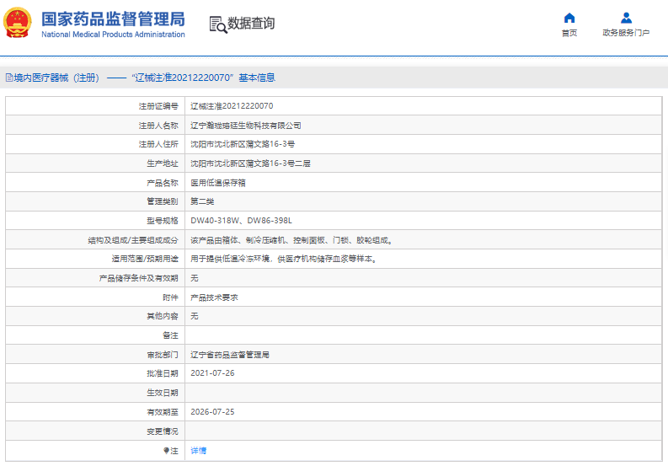Click registration number value 辽械注准20212220070
This screenshot has width=668, height=466.
click(232, 106)
